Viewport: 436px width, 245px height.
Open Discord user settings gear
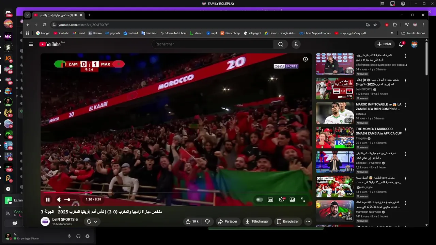point(88,236)
